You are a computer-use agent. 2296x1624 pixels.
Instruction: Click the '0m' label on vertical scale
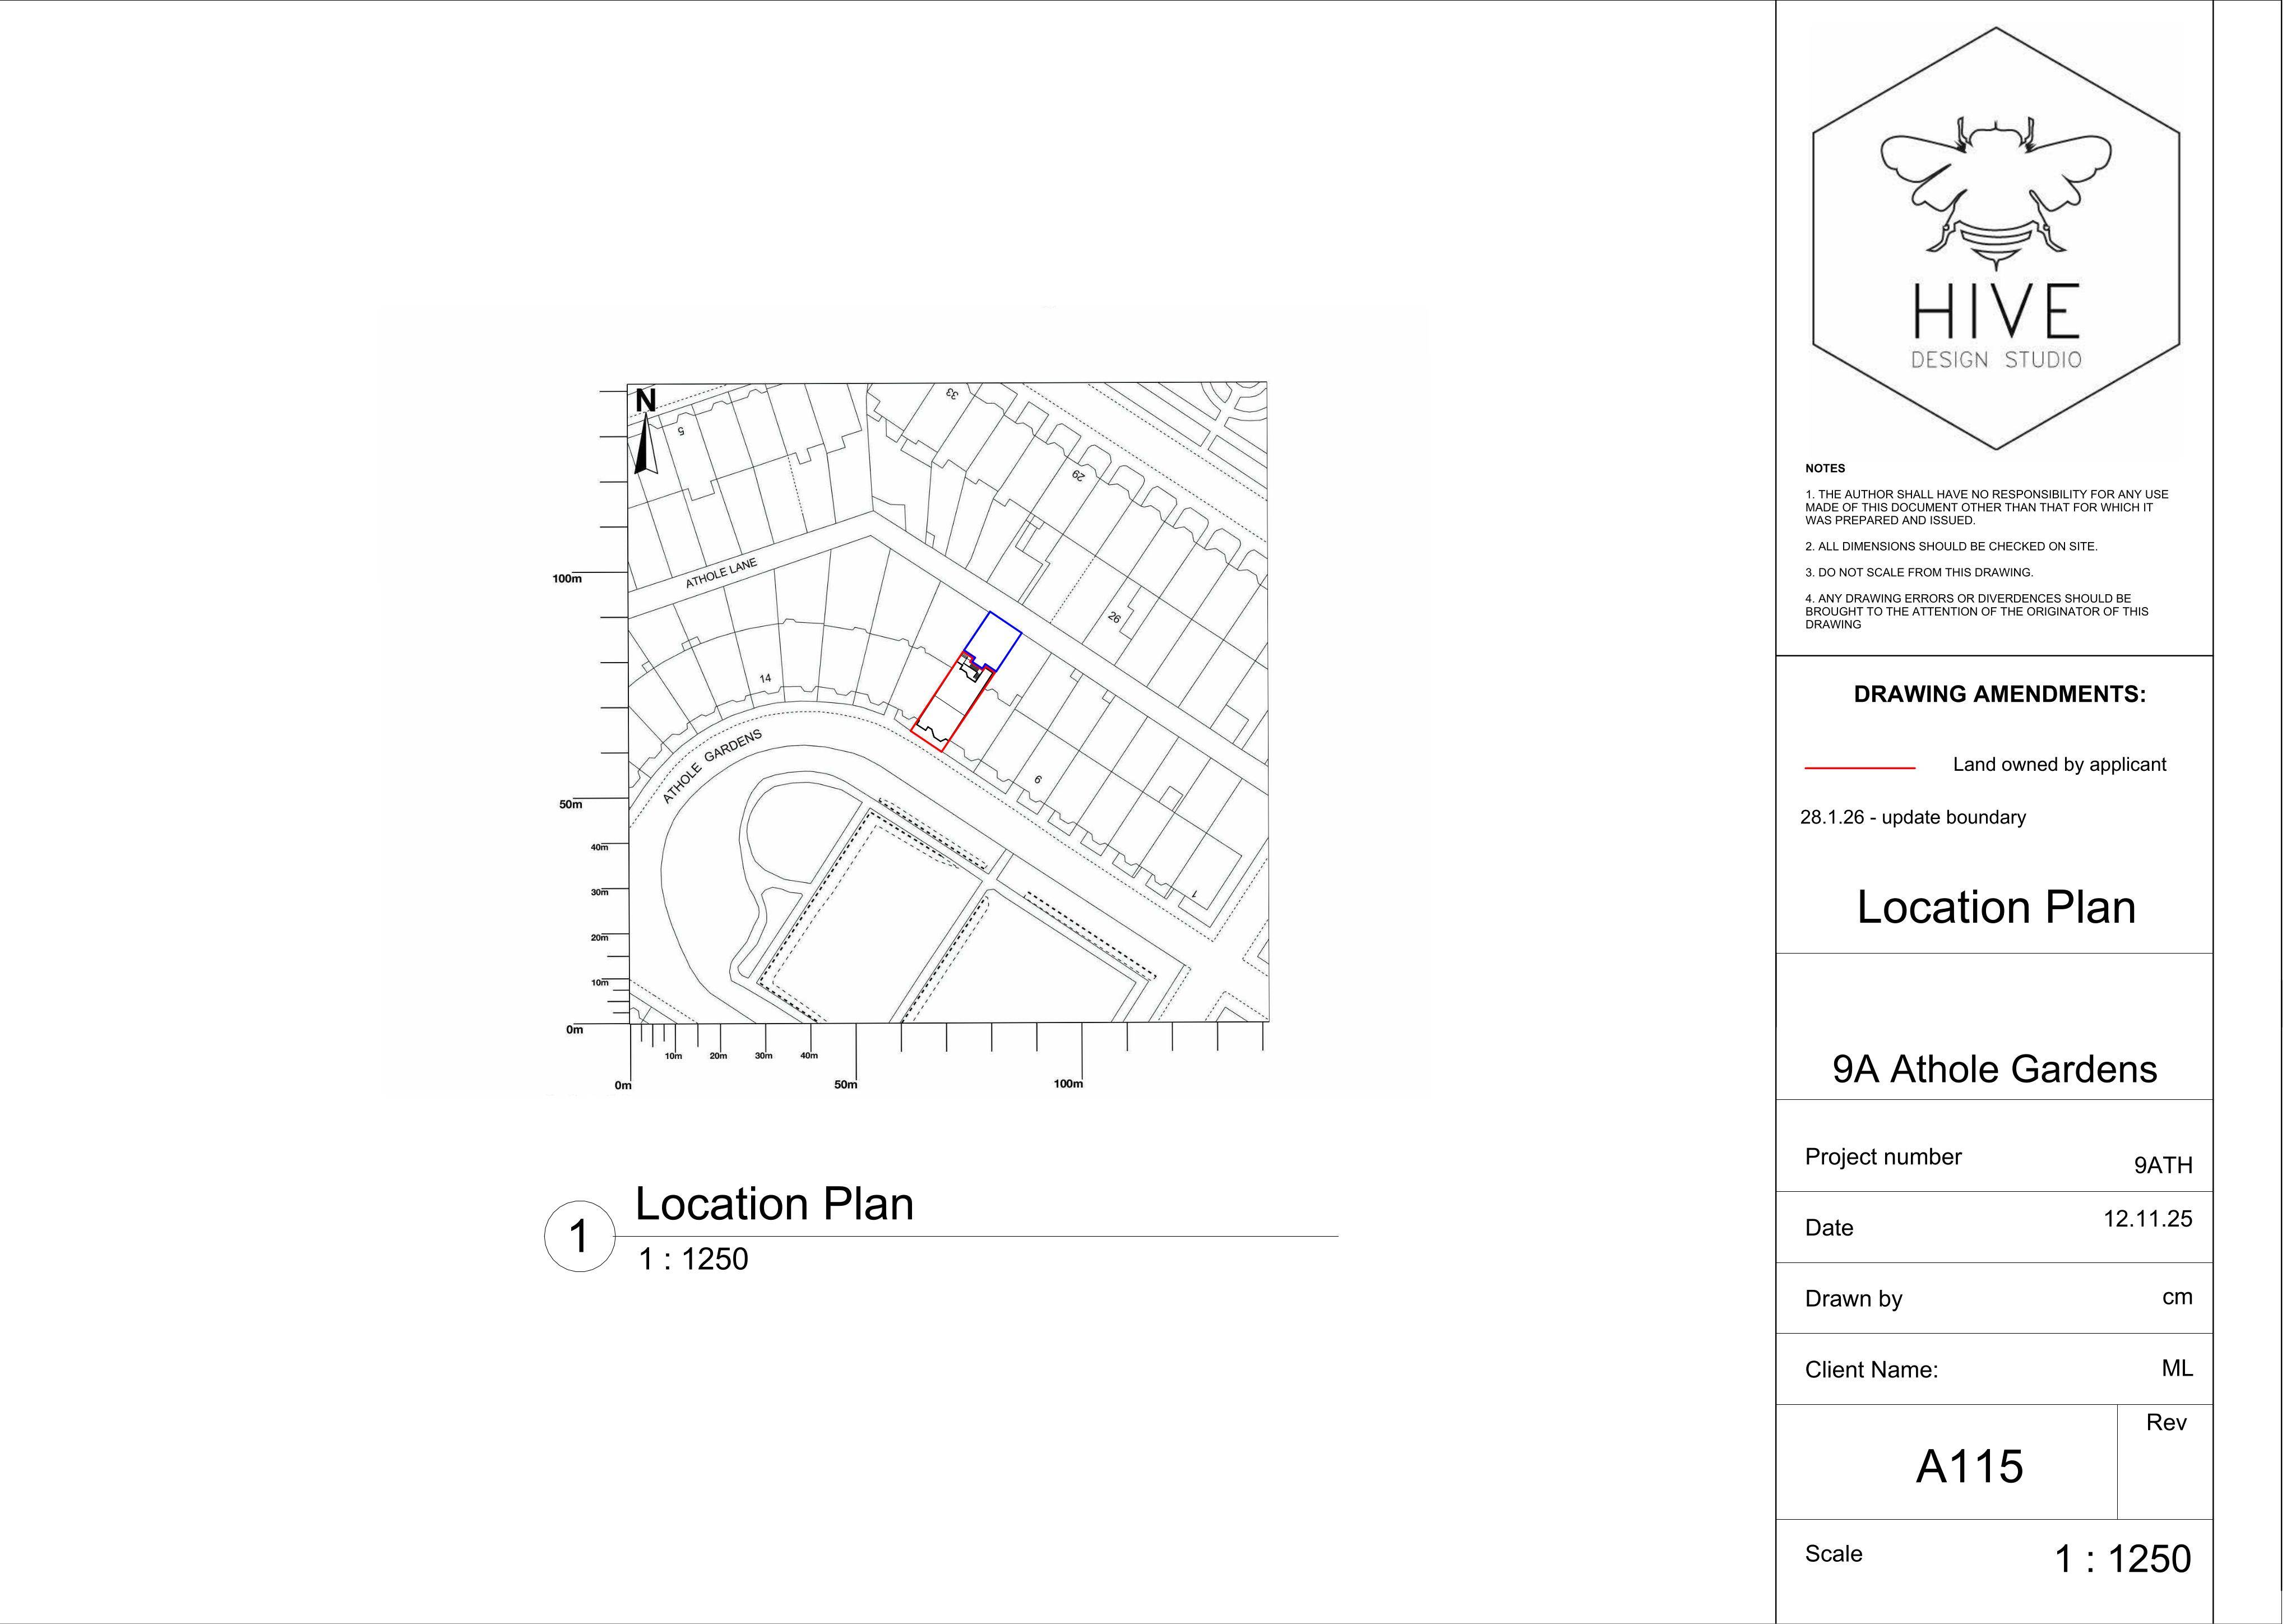[574, 1030]
